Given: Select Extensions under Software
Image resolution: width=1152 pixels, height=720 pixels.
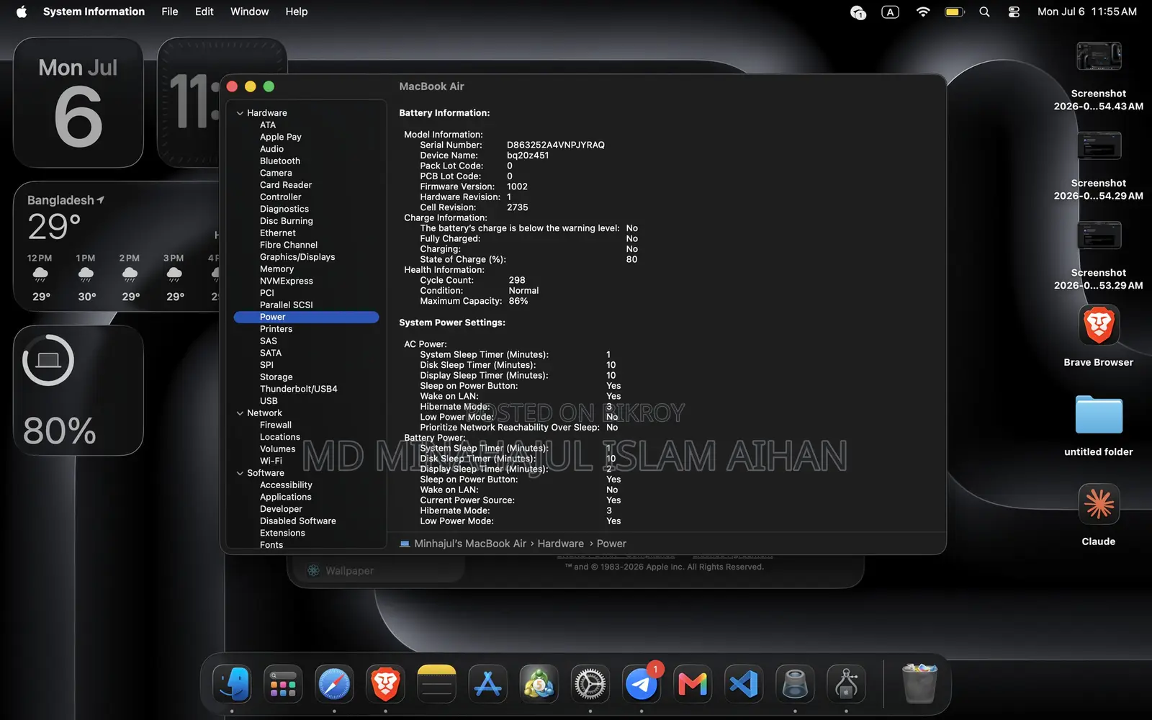Looking at the screenshot, I should pos(282,533).
